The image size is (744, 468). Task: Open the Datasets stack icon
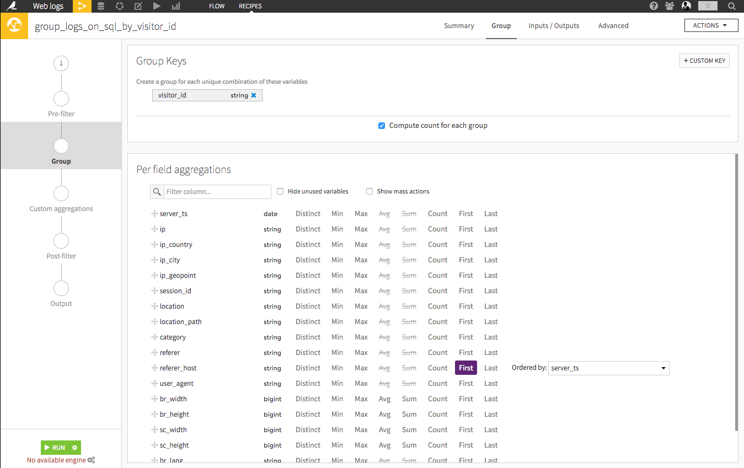coord(100,6)
